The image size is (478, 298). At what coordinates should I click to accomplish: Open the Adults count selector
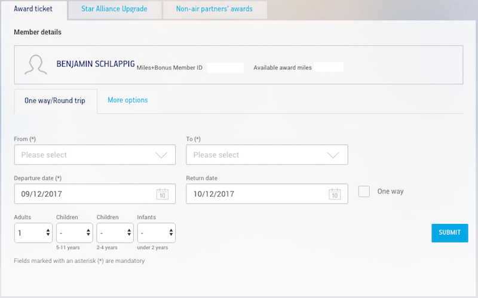pyautogui.click(x=33, y=233)
